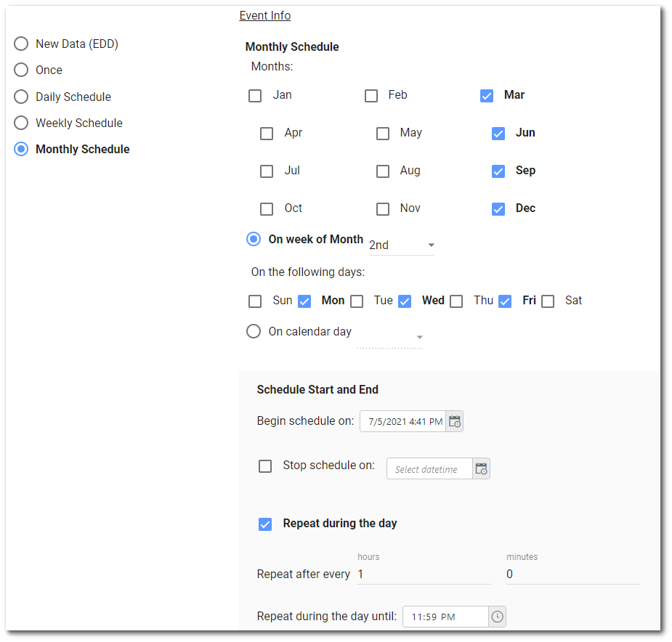Expand the week of month 2nd dropdown
The image size is (672, 642).
tap(401, 245)
